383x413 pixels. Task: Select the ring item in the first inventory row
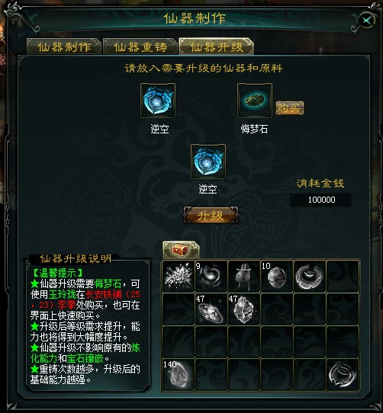click(310, 276)
